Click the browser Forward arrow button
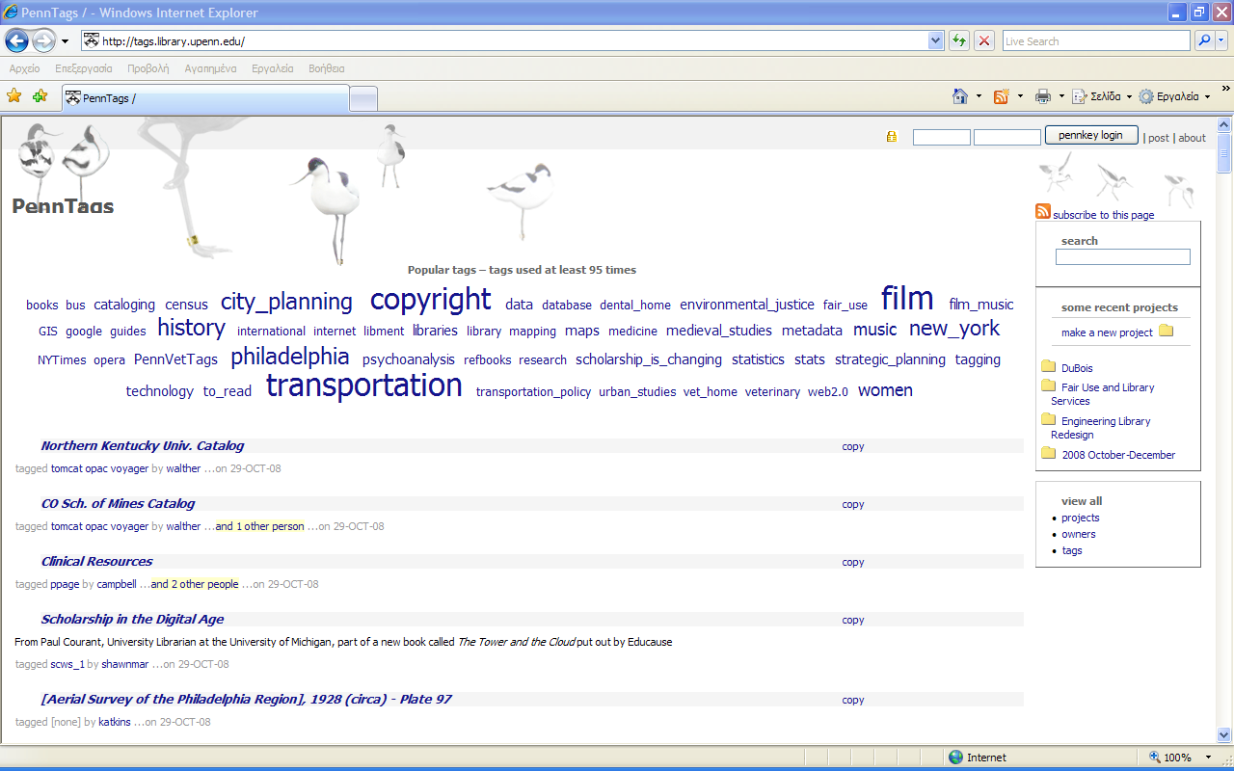This screenshot has height=771, width=1234. coord(43,40)
